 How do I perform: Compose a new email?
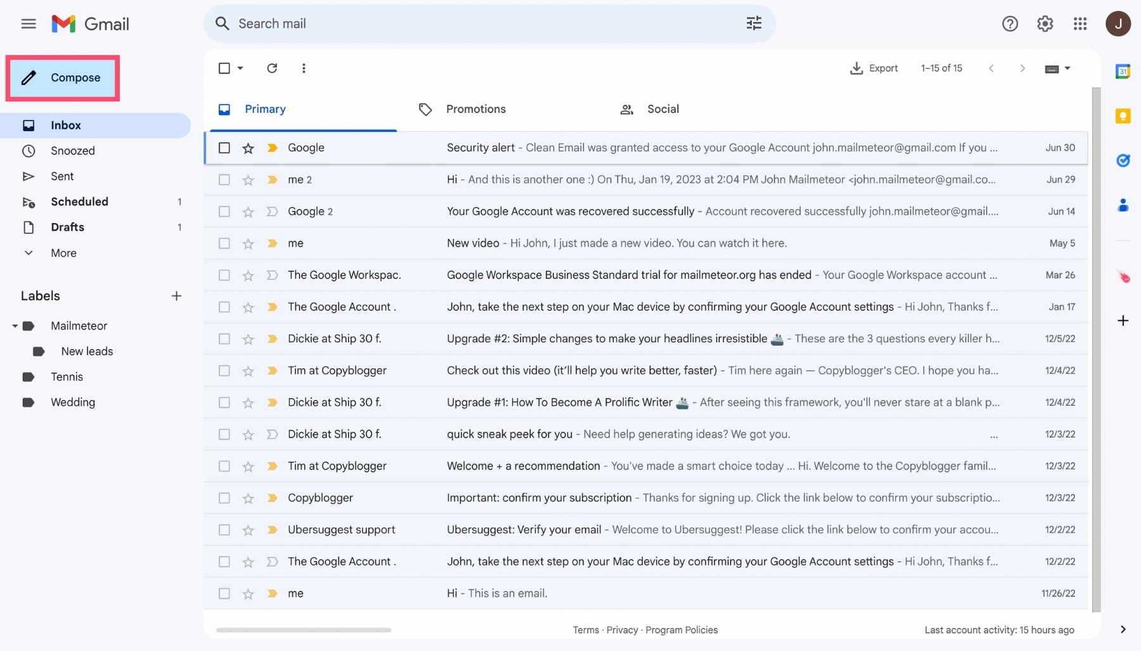[63, 78]
